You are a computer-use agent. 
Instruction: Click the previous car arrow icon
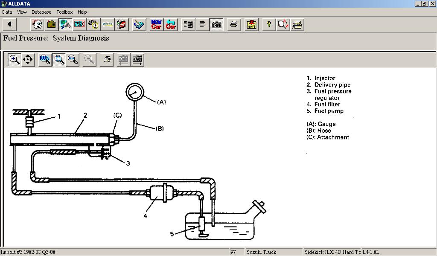[x=171, y=24]
